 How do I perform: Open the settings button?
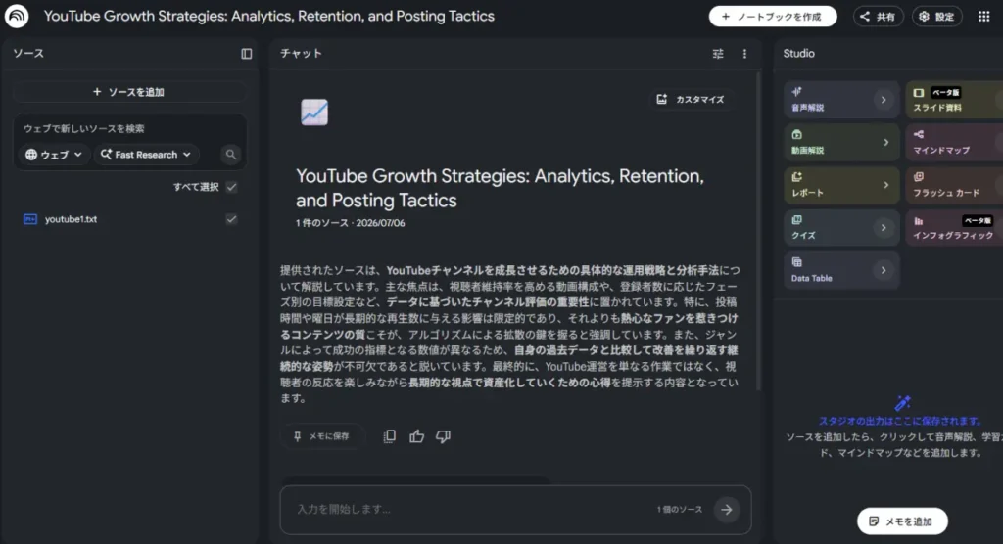point(936,17)
